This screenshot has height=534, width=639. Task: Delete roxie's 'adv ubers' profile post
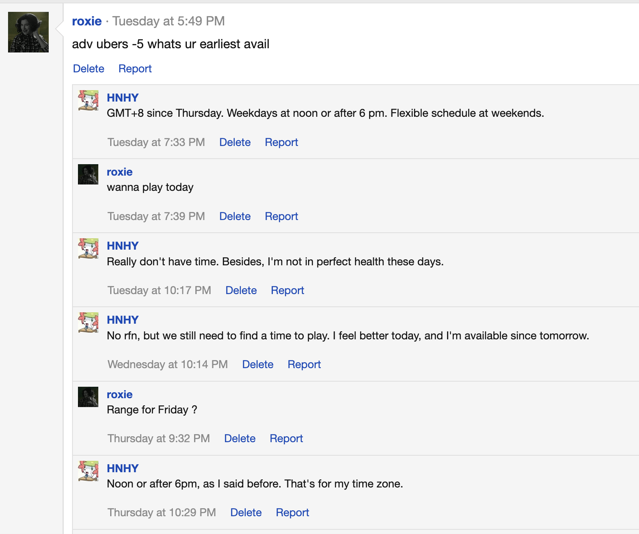[x=89, y=69]
